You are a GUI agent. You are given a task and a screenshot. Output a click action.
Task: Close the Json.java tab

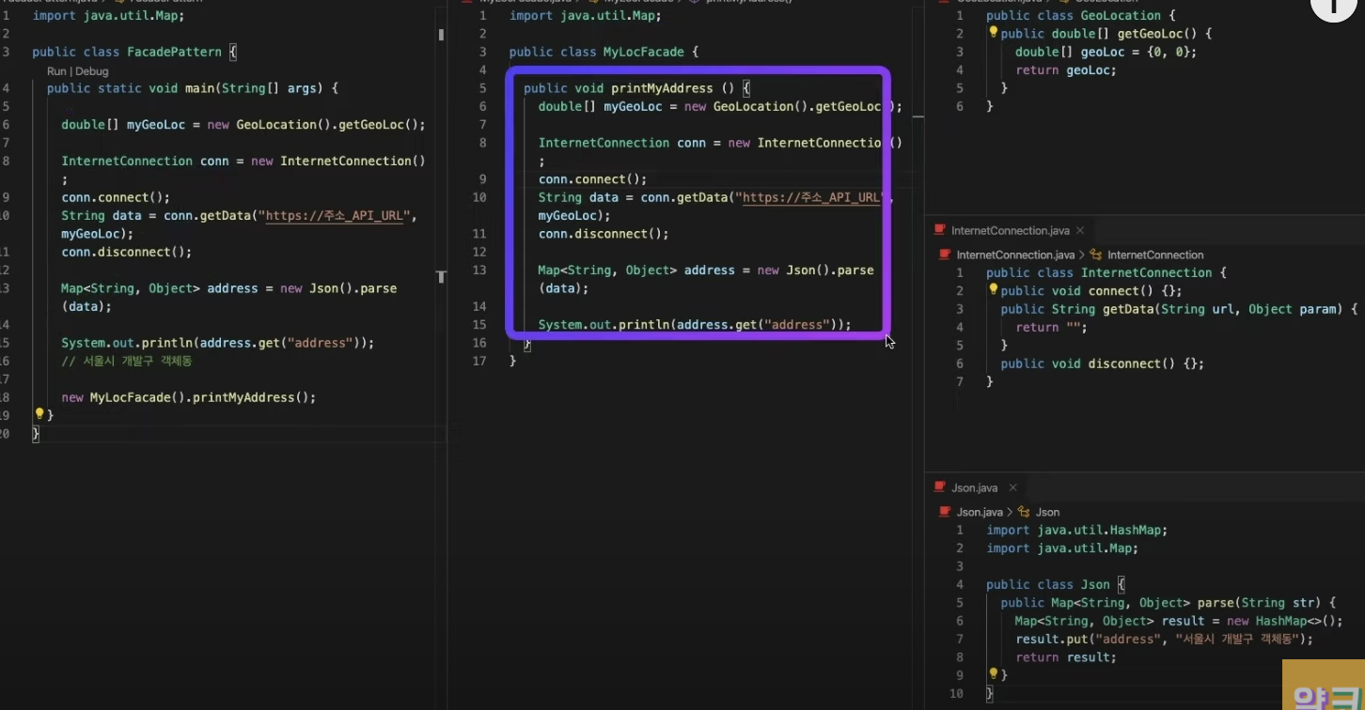1012,487
